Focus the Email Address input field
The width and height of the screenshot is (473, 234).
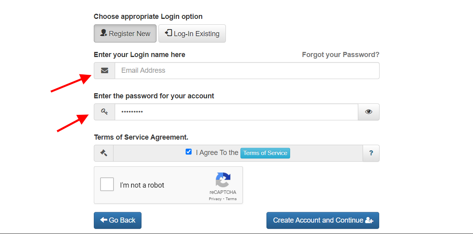pyautogui.click(x=247, y=70)
